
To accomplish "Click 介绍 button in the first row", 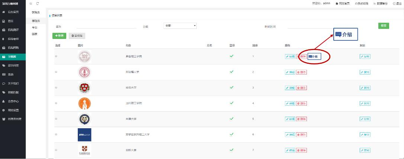I will (313, 57).
